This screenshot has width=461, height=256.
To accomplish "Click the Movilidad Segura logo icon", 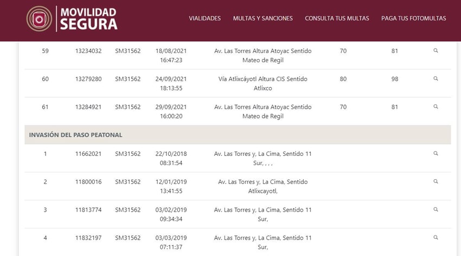I will [39, 18].
